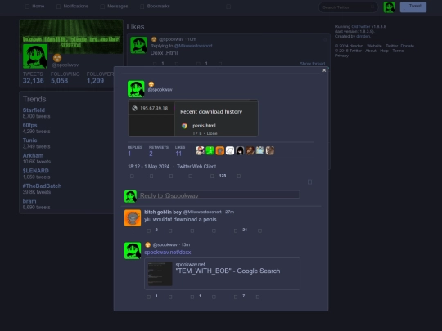
Task: Open more options on the spookwav.net/doxx tweet
Action: (x=258, y=297)
